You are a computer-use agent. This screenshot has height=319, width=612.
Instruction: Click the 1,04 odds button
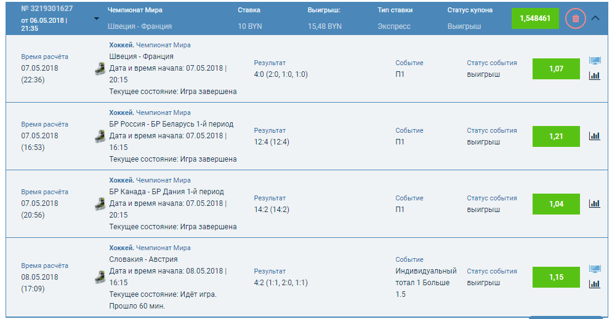pyautogui.click(x=556, y=203)
